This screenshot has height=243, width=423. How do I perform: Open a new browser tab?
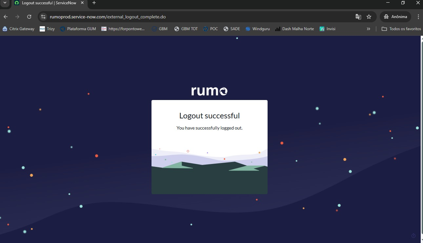point(94,3)
